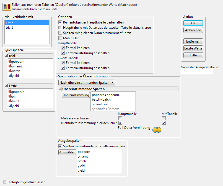
Task: Select oil amt column icon under trial1
Action: click(x=11, y=66)
